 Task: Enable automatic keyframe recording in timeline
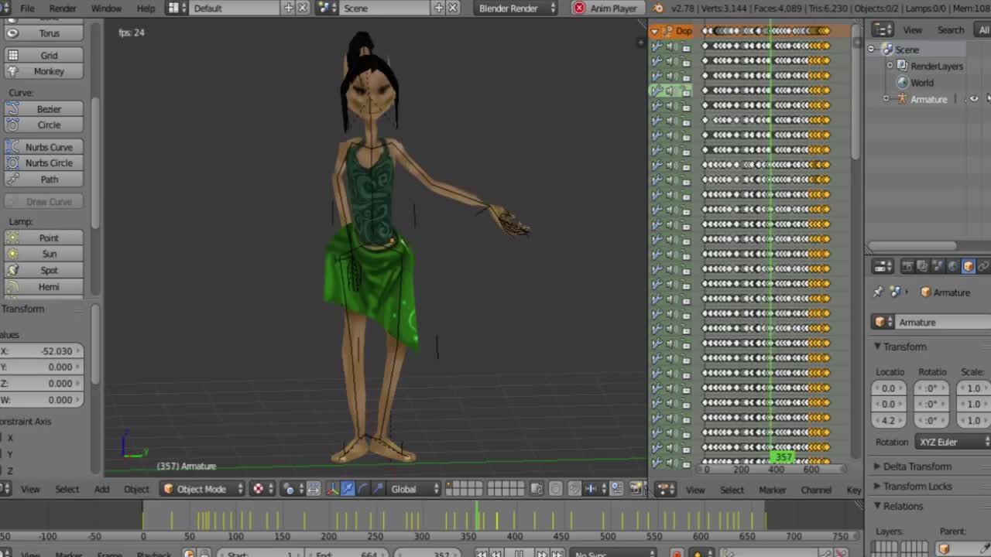click(x=189, y=552)
